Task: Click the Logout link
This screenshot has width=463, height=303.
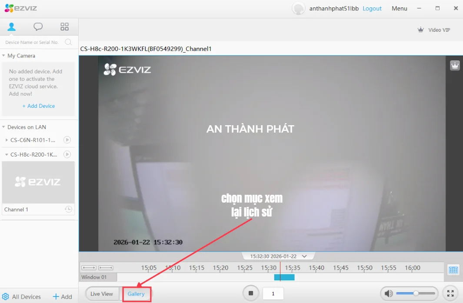Action: (372, 8)
